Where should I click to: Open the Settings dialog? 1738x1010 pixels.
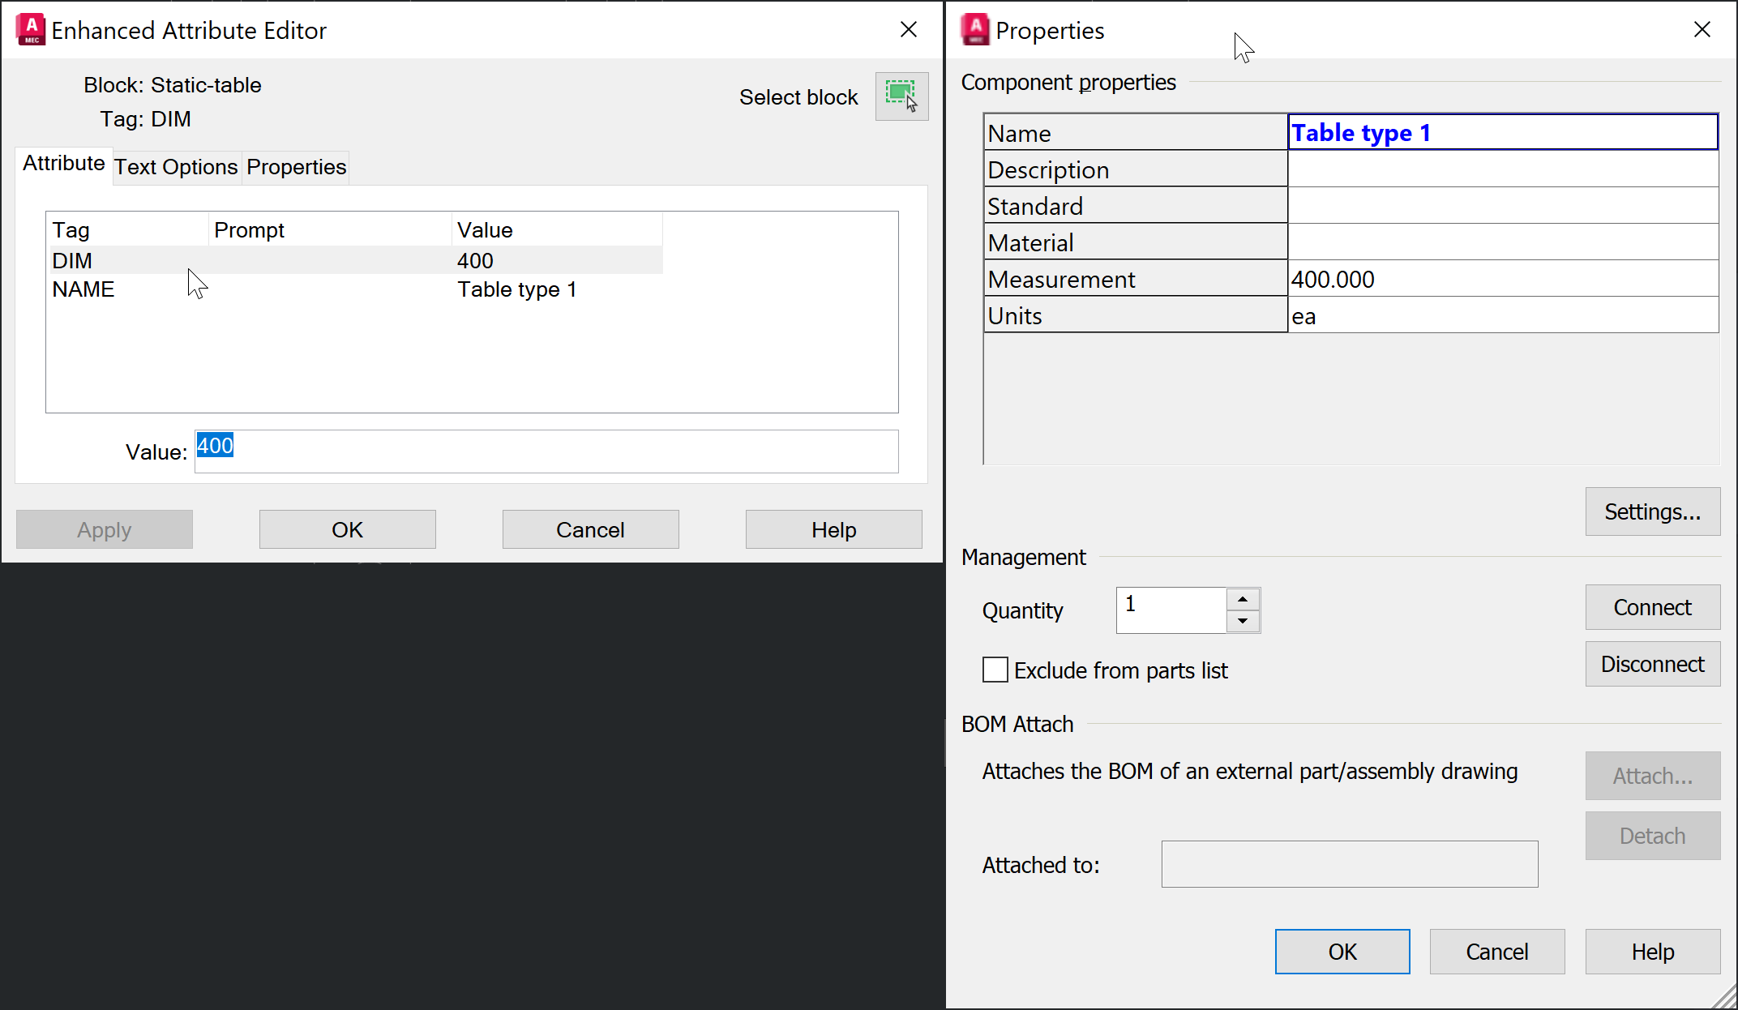(1652, 511)
